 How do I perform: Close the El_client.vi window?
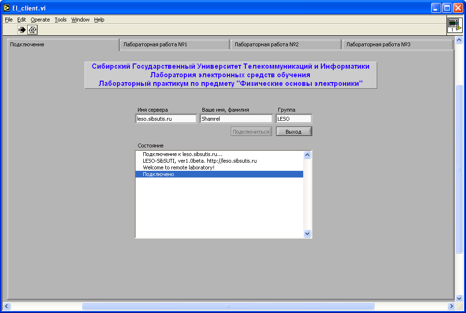tap(458, 8)
